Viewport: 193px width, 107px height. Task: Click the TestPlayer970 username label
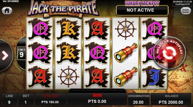pyautogui.click(x=182, y=4)
